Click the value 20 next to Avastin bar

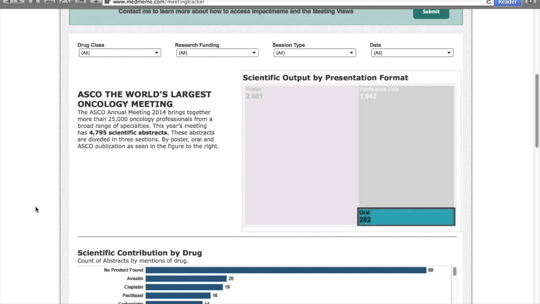(x=231, y=279)
